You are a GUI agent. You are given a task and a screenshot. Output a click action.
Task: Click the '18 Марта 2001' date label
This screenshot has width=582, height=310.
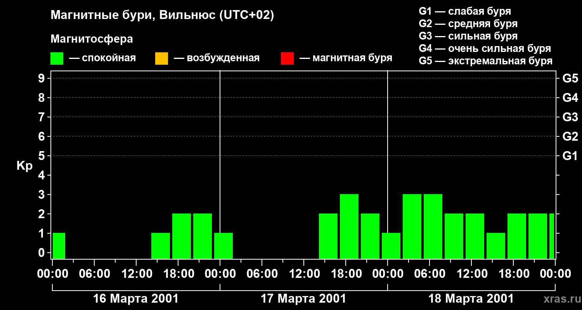pos(471,299)
